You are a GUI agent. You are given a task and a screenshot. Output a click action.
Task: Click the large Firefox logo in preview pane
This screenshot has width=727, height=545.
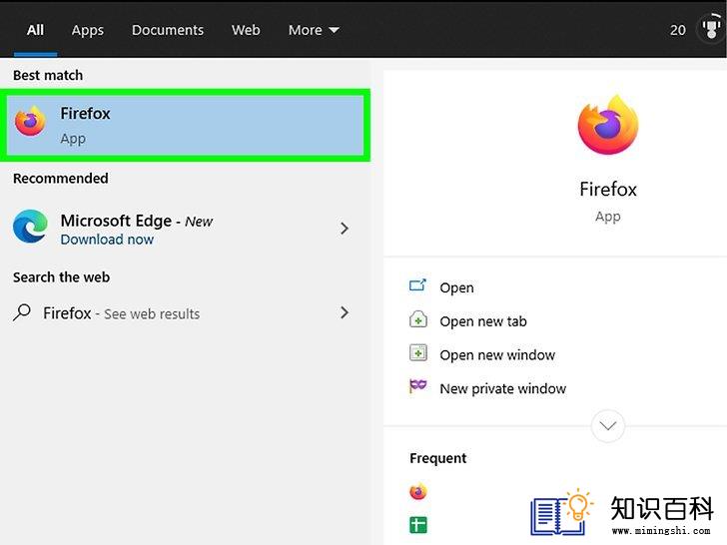click(x=608, y=124)
